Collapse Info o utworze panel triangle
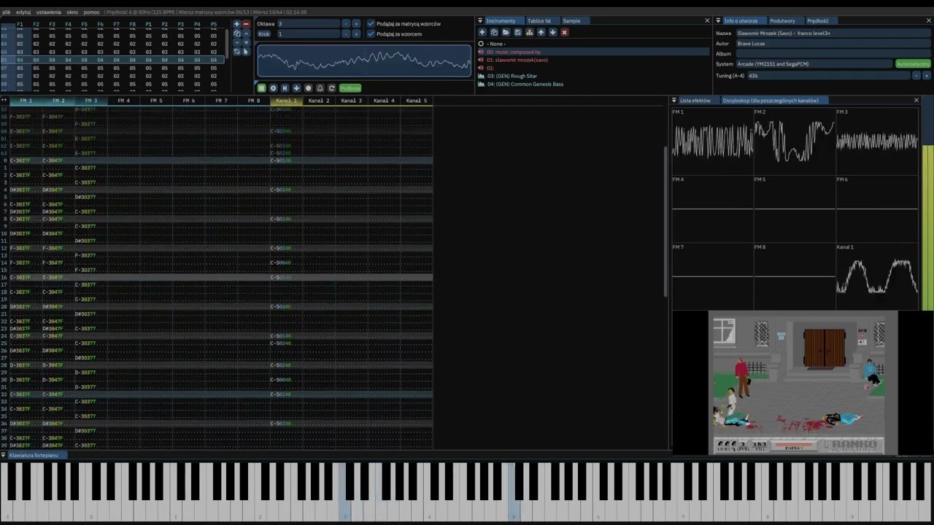Image resolution: width=934 pixels, height=525 pixels. click(718, 20)
